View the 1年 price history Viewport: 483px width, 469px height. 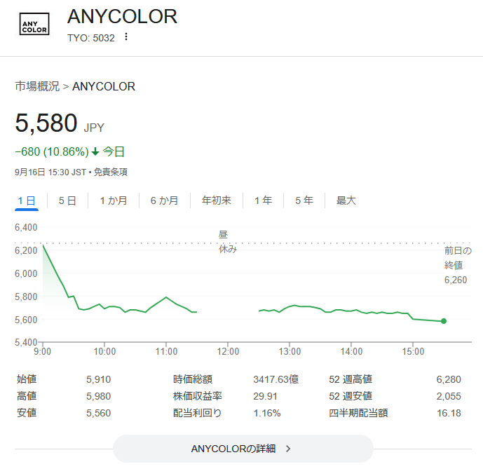point(264,200)
